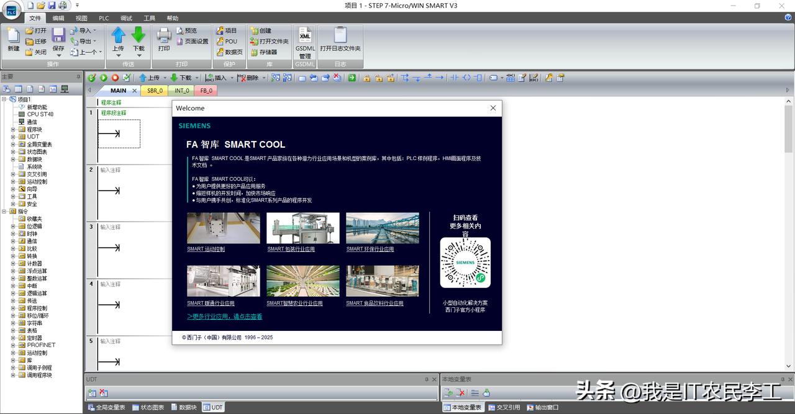Click the SMART 食品饮料 thumbnail image
Screen dimensions: 795x414
coord(383,281)
